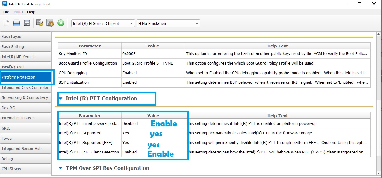Click the upper table's Value column header

tap(153, 46)
